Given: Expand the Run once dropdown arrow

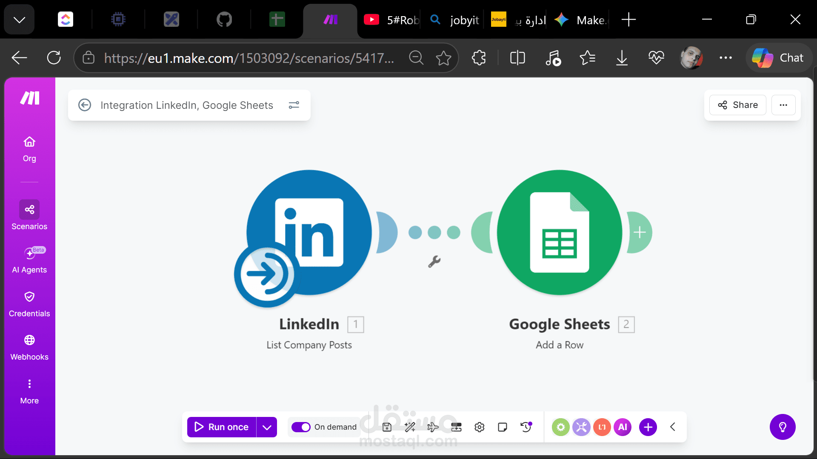Looking at the screenshot, I should point(267,427).
